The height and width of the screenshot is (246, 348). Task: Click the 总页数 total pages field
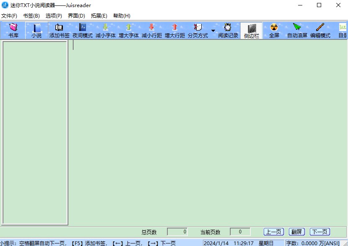(177, 232)
